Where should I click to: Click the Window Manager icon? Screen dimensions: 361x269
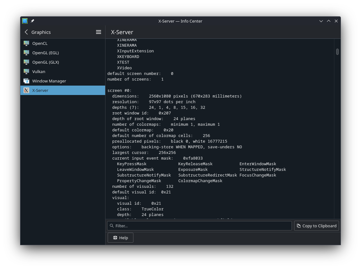pos(26,81)
